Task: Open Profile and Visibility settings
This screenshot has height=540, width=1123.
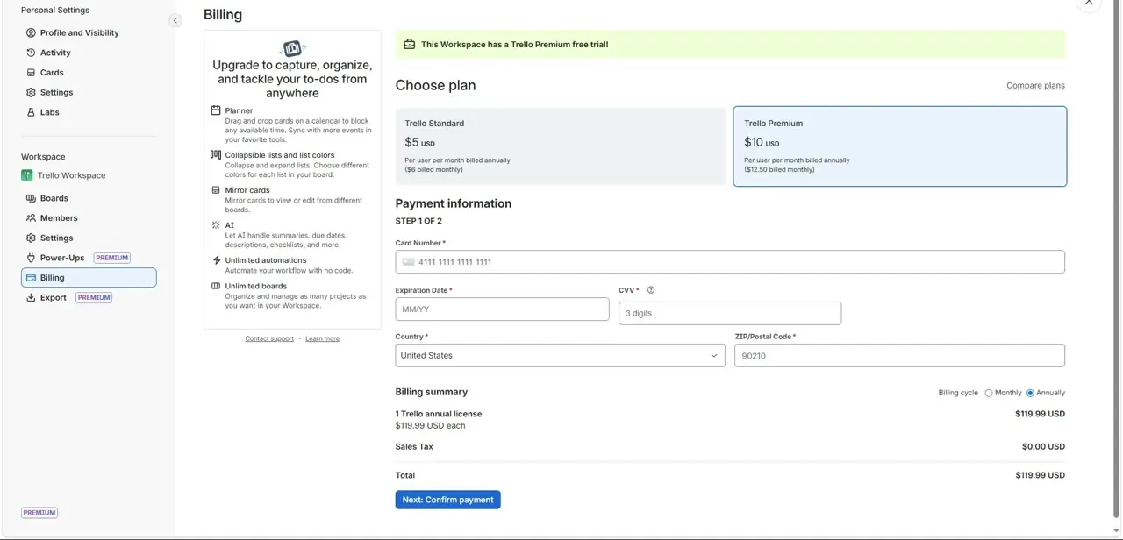Action: pos(80,32)
